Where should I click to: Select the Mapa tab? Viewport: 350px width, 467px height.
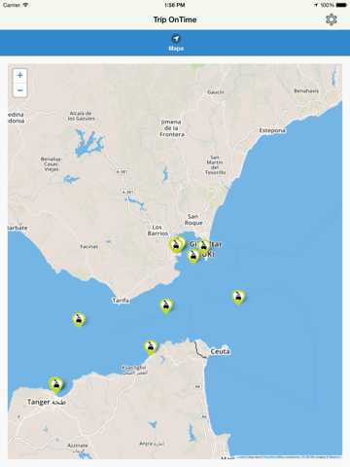(176, 43)
